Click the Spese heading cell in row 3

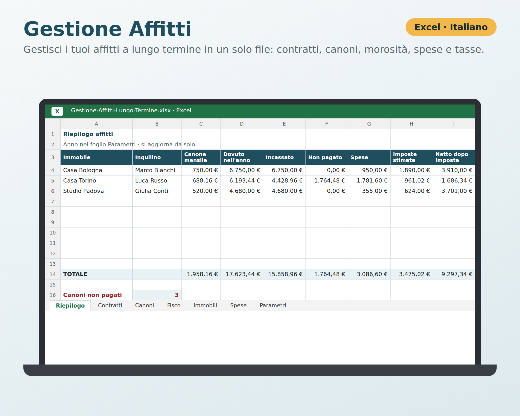click(x=369, y=157)
